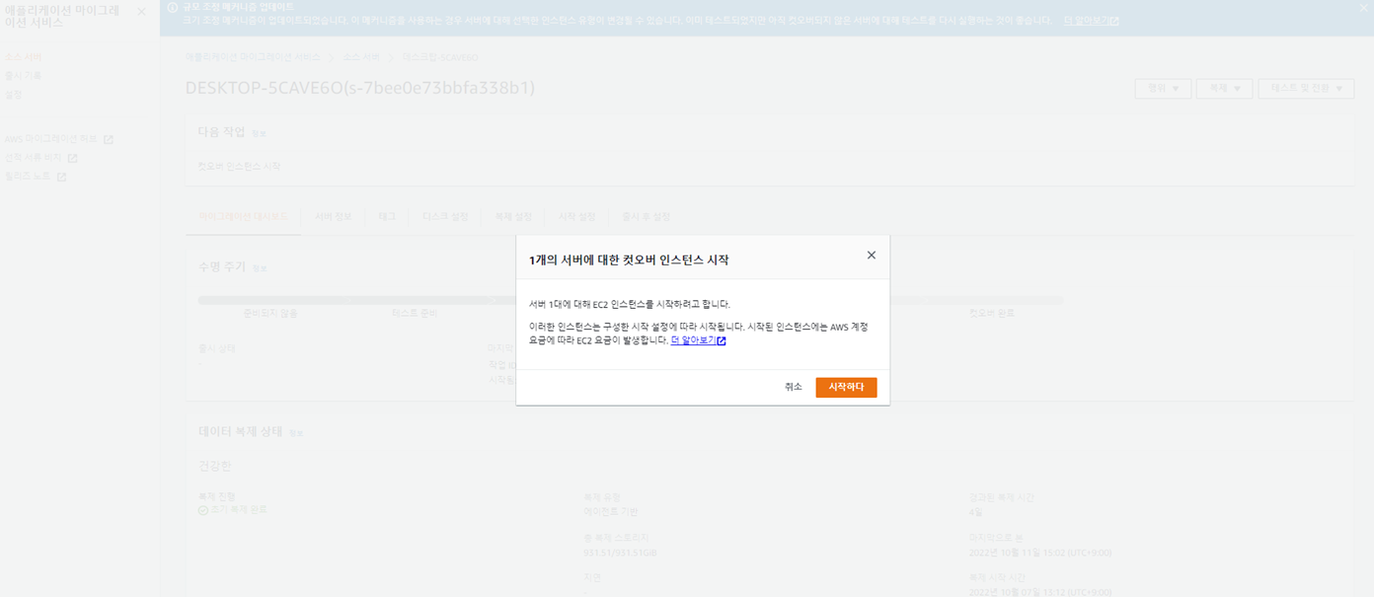1374x597 pixels.
Task: Open 설정 in the sidebar
Action: coord(13,95)
